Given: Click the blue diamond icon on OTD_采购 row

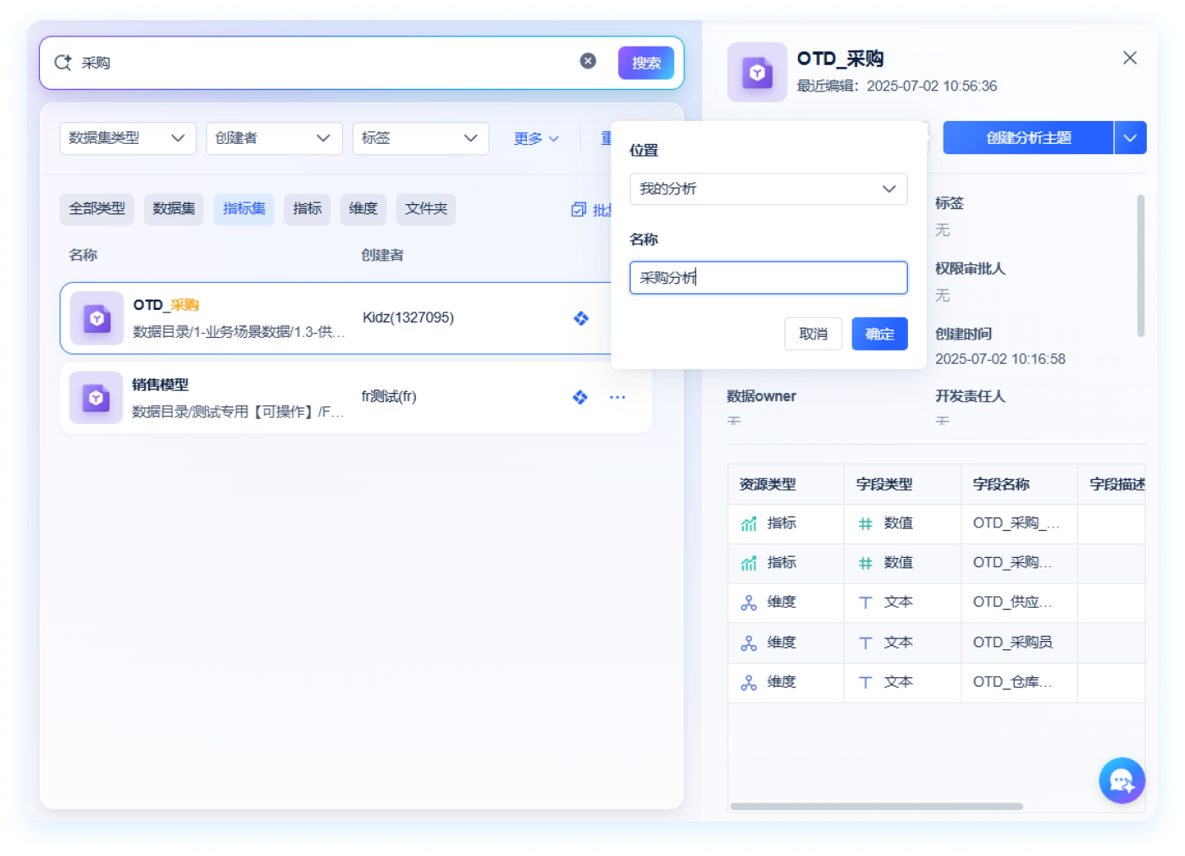Looking at the screenshot, I should (x=581, y=318).
